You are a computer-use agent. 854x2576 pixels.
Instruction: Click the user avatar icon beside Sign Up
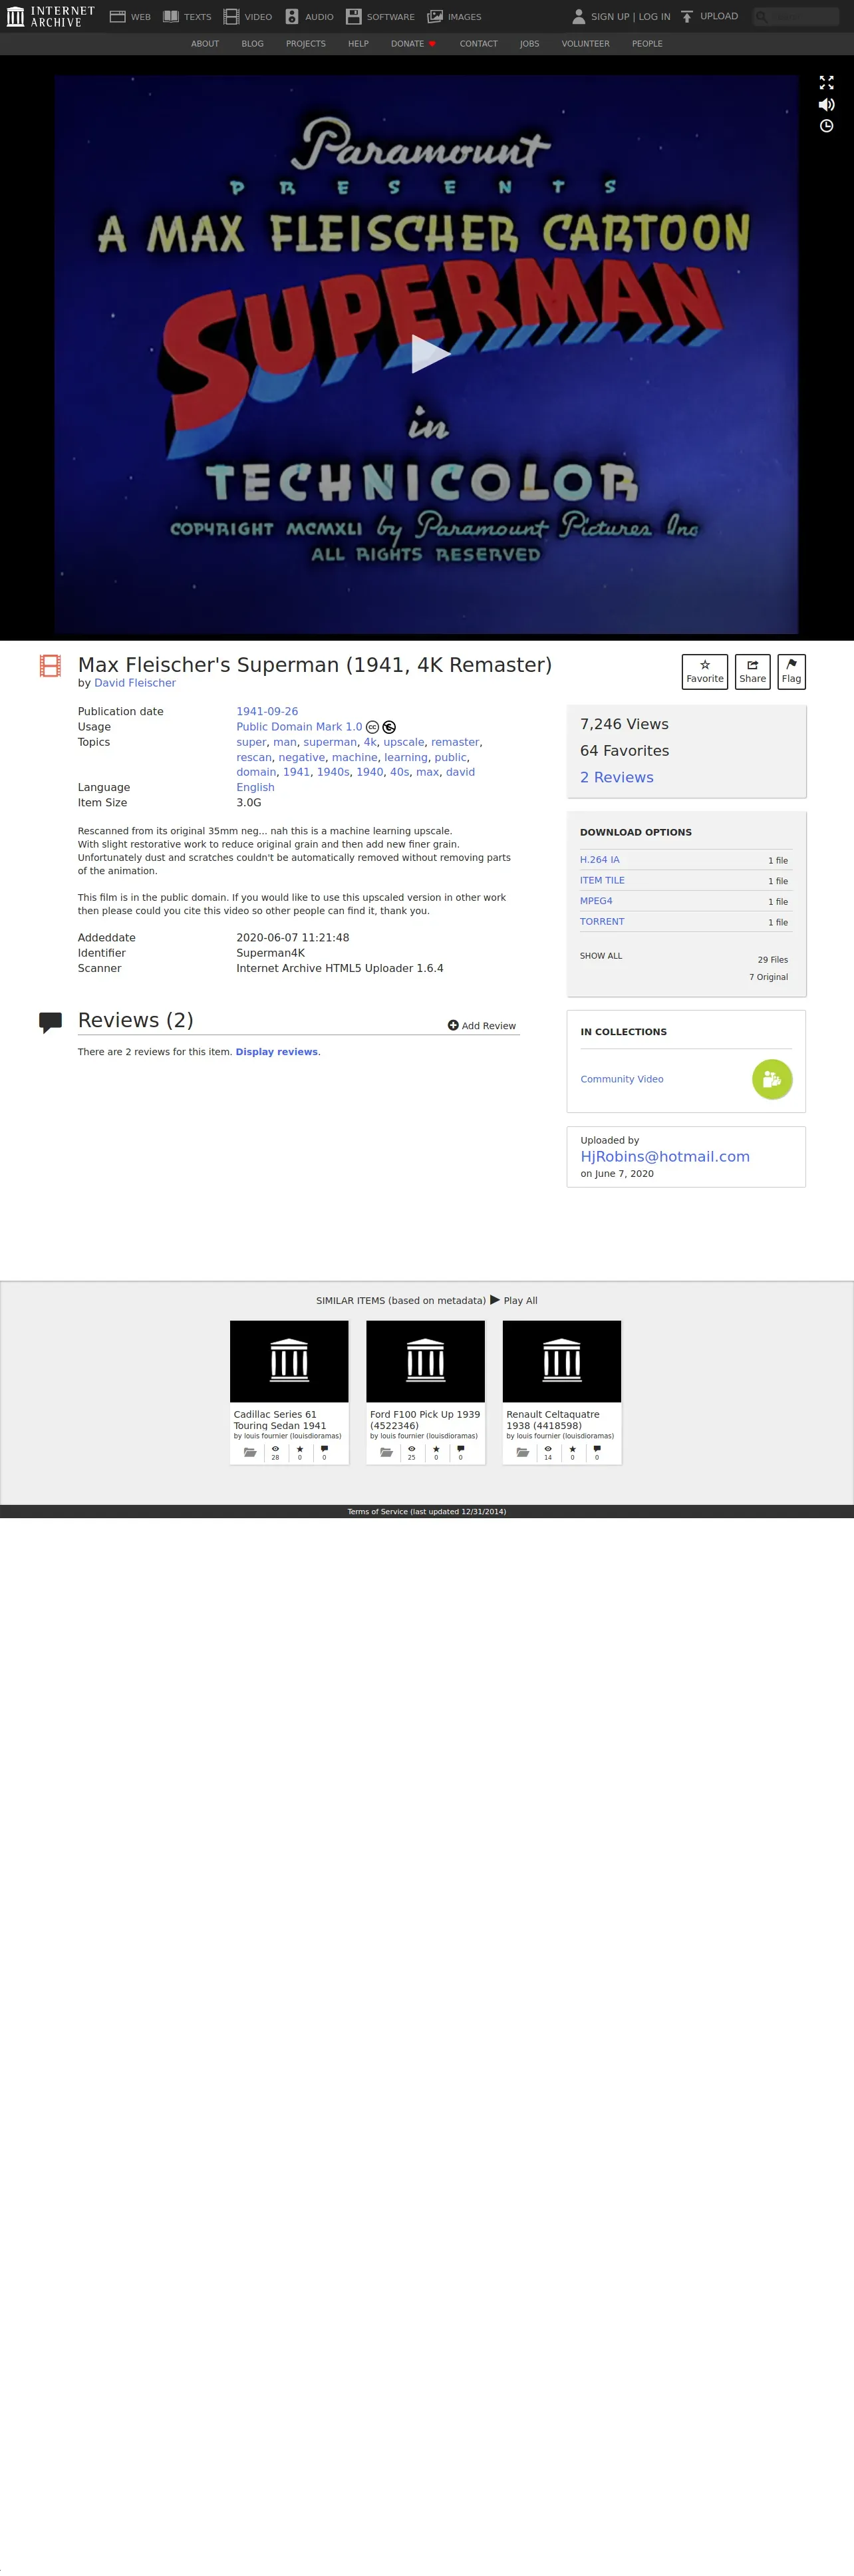[578, 16]
